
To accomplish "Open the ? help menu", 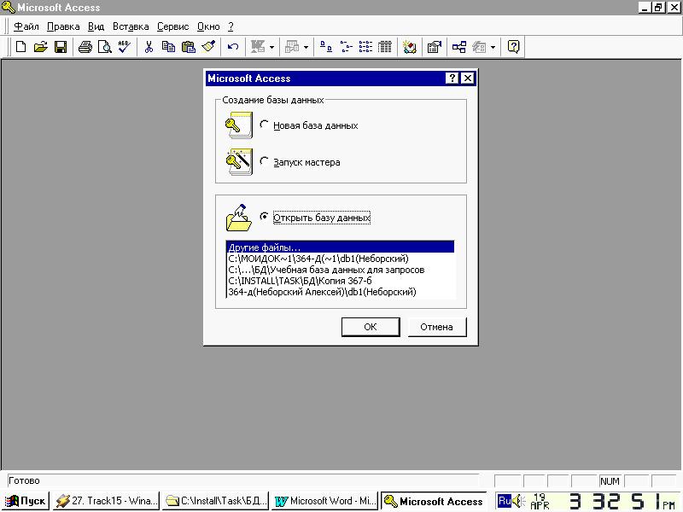I will point(231,26).
